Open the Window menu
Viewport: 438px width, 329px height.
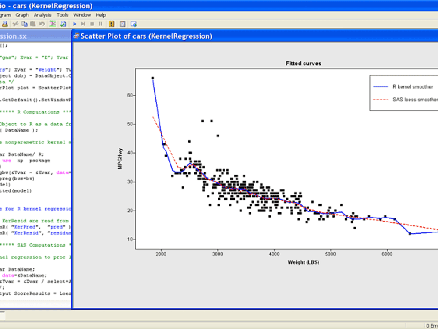(81, 14)
